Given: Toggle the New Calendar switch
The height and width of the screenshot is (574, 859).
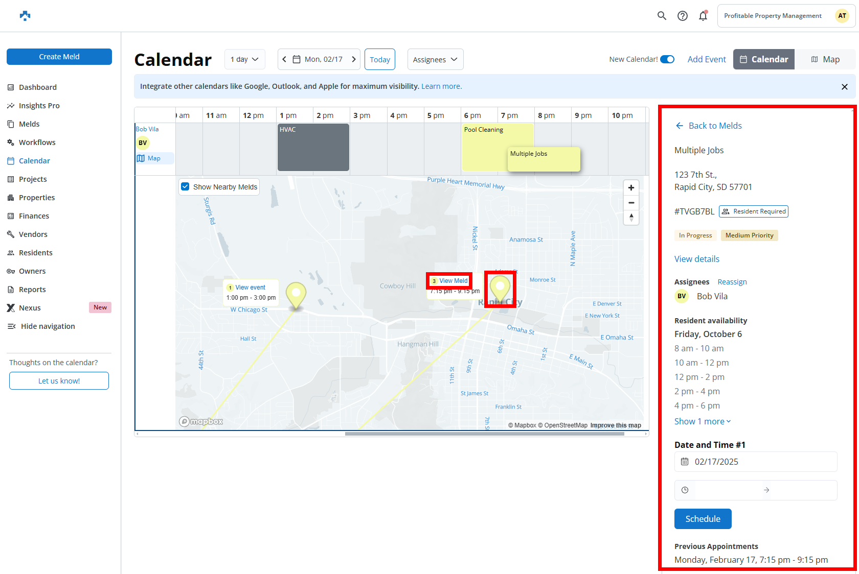Looking at the screenshot, I should pyautogui.click(x=667, y=59).
